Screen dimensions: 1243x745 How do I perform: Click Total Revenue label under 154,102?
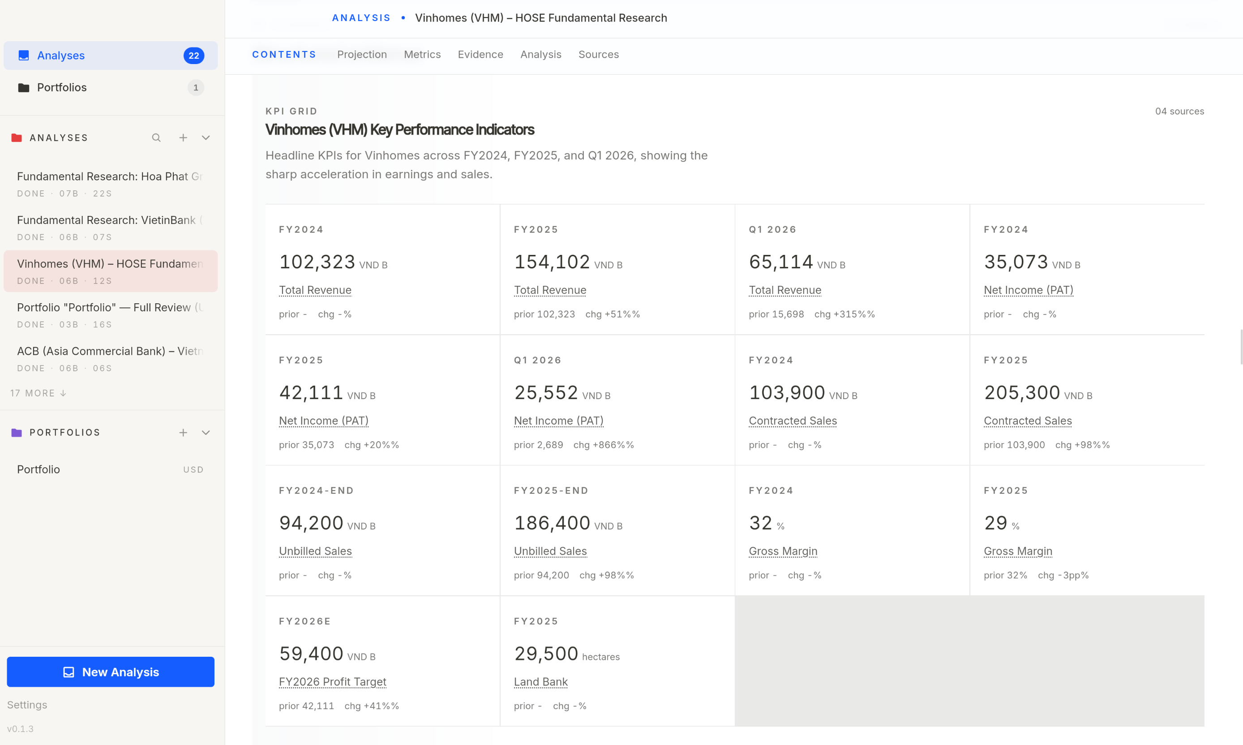pos(550,290)
